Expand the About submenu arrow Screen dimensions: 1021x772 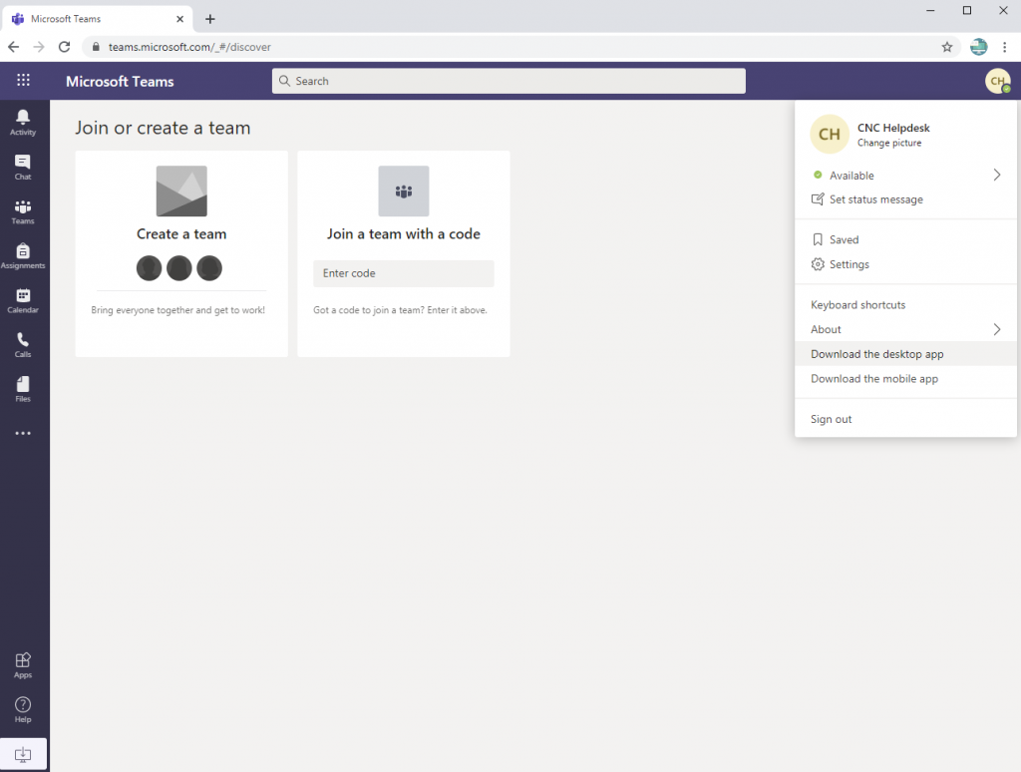996,329
